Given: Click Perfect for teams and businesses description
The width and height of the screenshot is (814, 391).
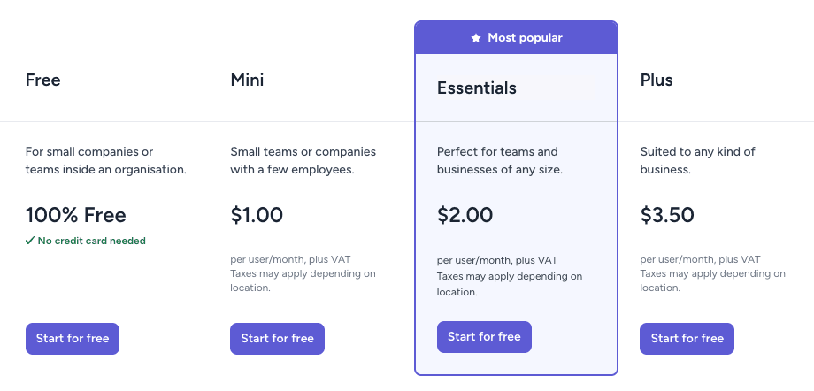Looking at the screenshot, I should (x=500, y=160).
